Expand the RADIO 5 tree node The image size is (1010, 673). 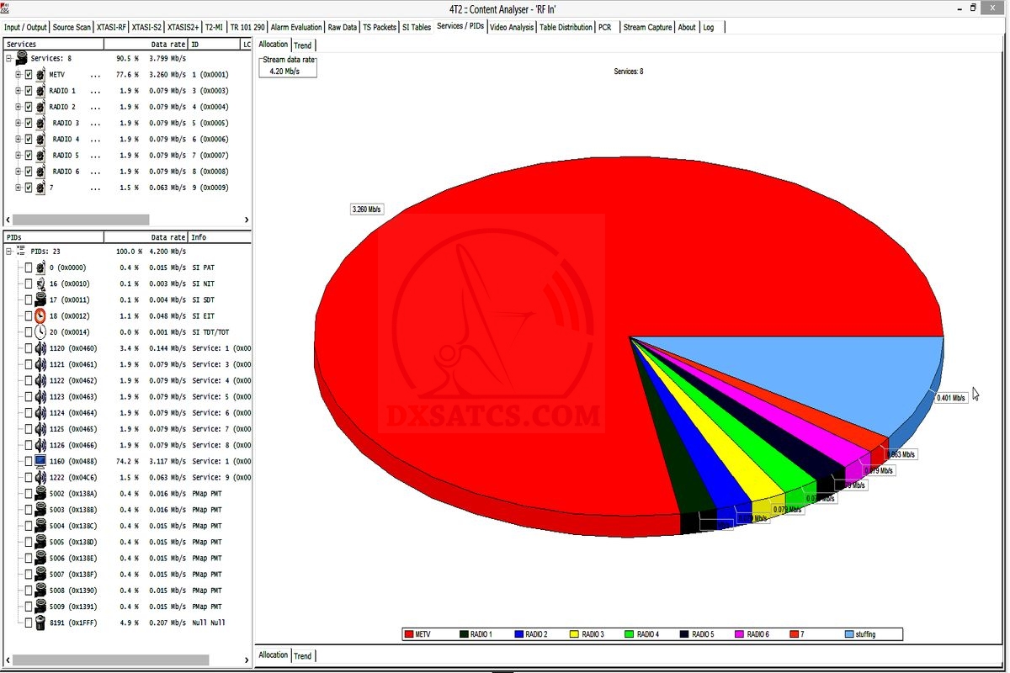19,156
